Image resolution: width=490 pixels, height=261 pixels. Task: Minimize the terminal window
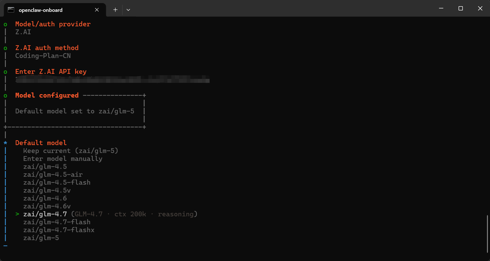441,8
